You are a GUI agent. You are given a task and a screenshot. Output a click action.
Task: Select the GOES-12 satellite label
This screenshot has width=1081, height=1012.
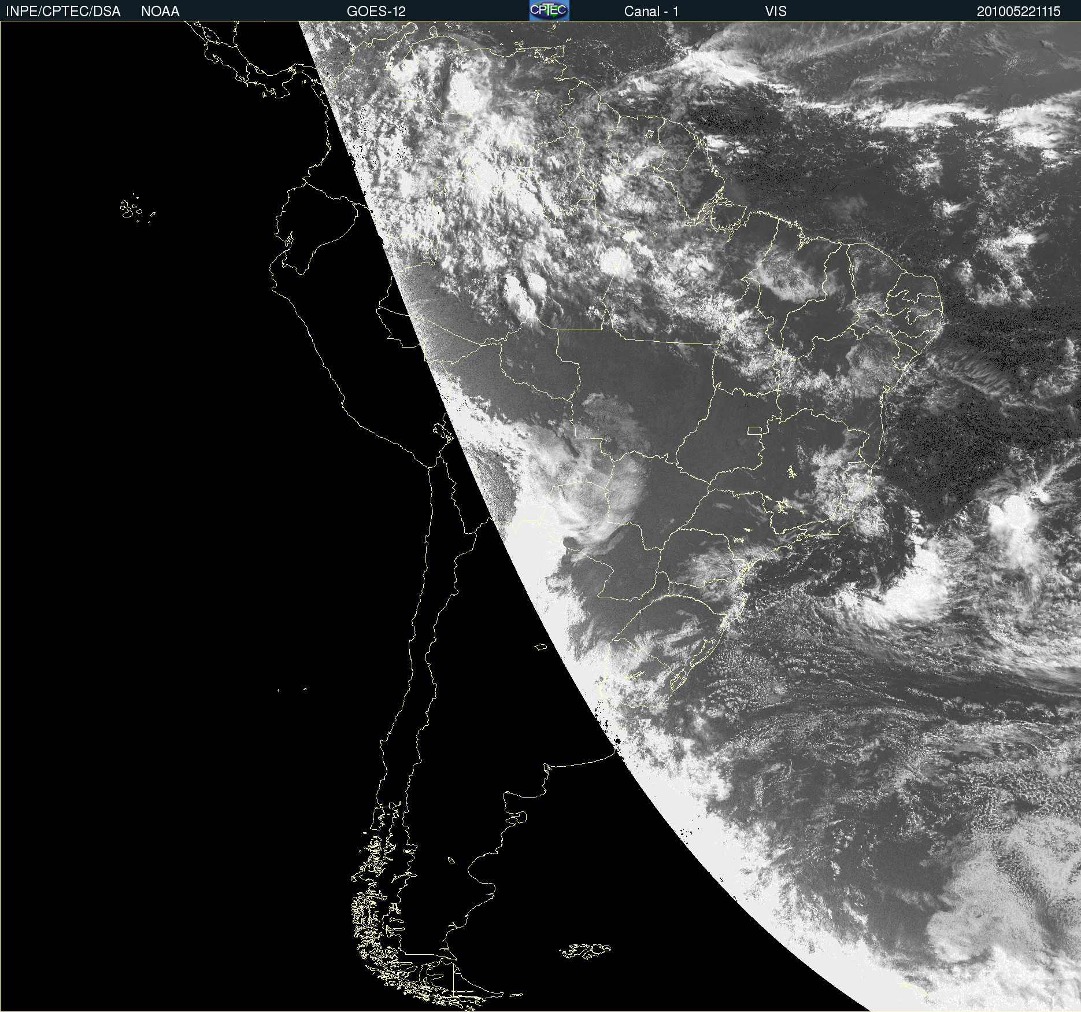click(376, 12)
